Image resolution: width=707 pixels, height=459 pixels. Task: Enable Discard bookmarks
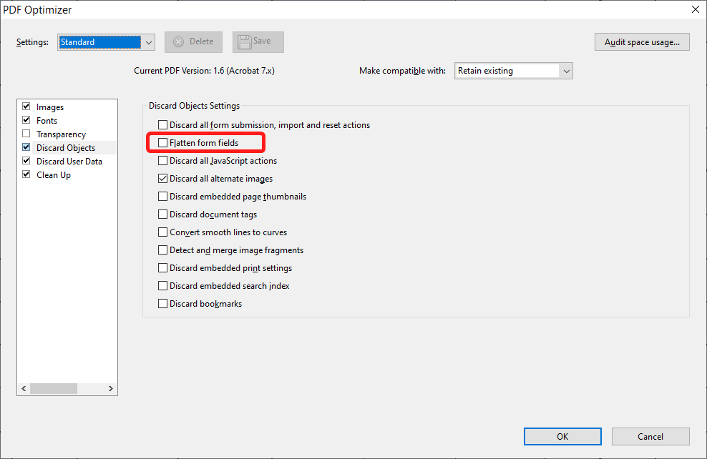coord(162,303)
